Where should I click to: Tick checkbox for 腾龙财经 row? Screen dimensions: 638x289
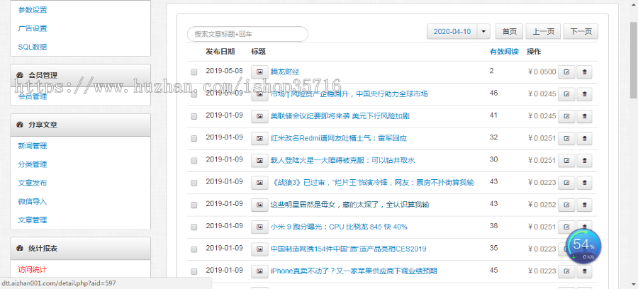[x=194, y=72]
